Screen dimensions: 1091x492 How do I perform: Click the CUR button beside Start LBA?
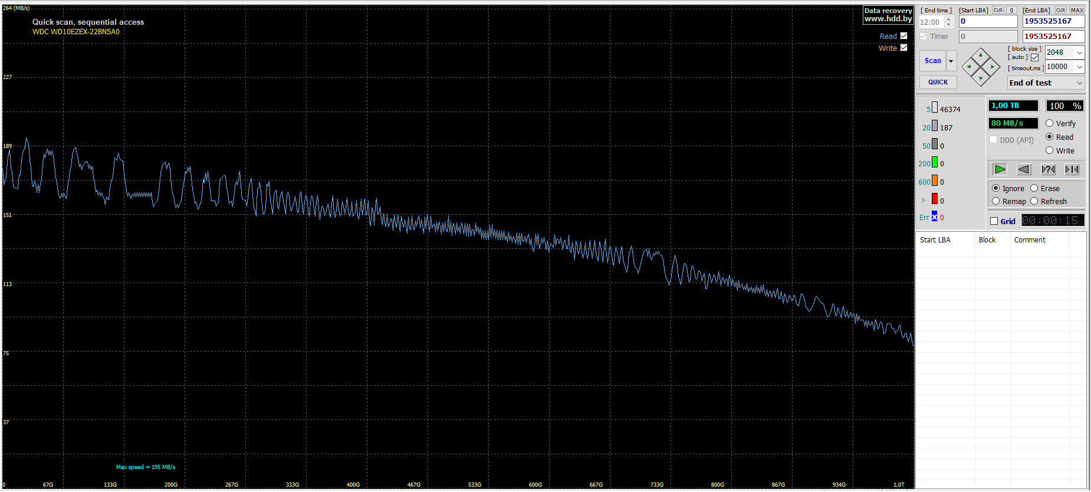(x=998, y=10)
